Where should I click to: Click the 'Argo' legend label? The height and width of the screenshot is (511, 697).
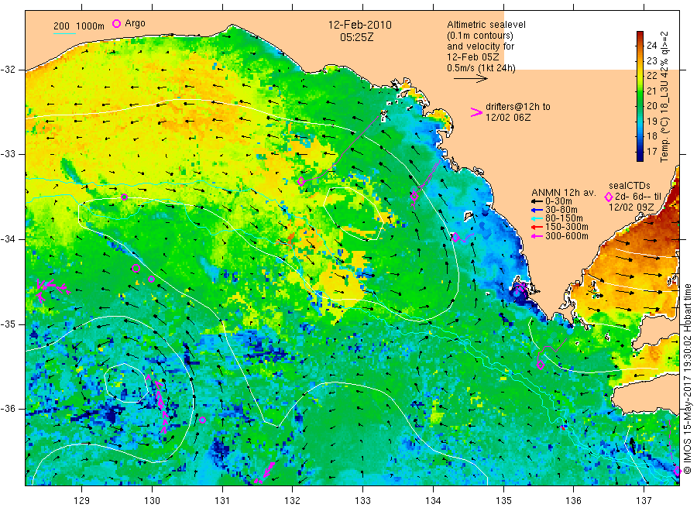(135, 23)
